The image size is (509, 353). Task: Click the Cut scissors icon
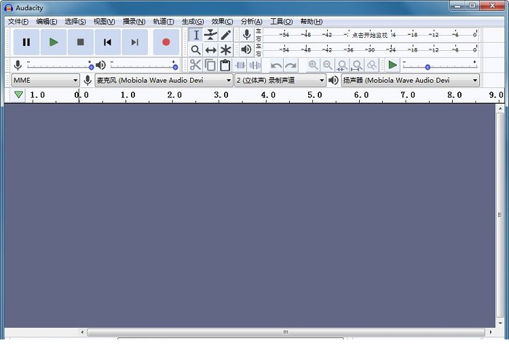195,65
